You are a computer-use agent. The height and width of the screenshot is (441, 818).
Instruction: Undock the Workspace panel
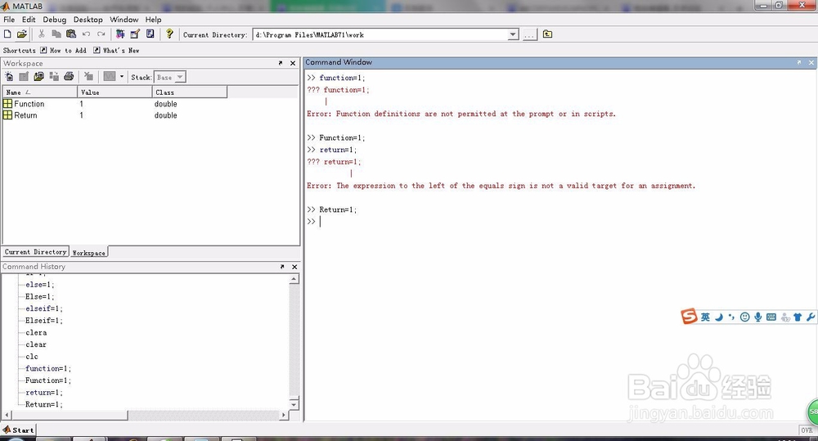pos(281,63)
